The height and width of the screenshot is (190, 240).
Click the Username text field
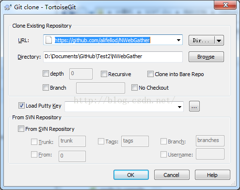point(210,154)
